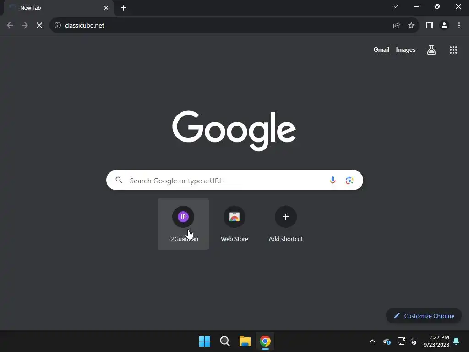The width and height of the screenshot is (469, 352).
Task: Share this page icon
Action: click(x=397, y=26)
